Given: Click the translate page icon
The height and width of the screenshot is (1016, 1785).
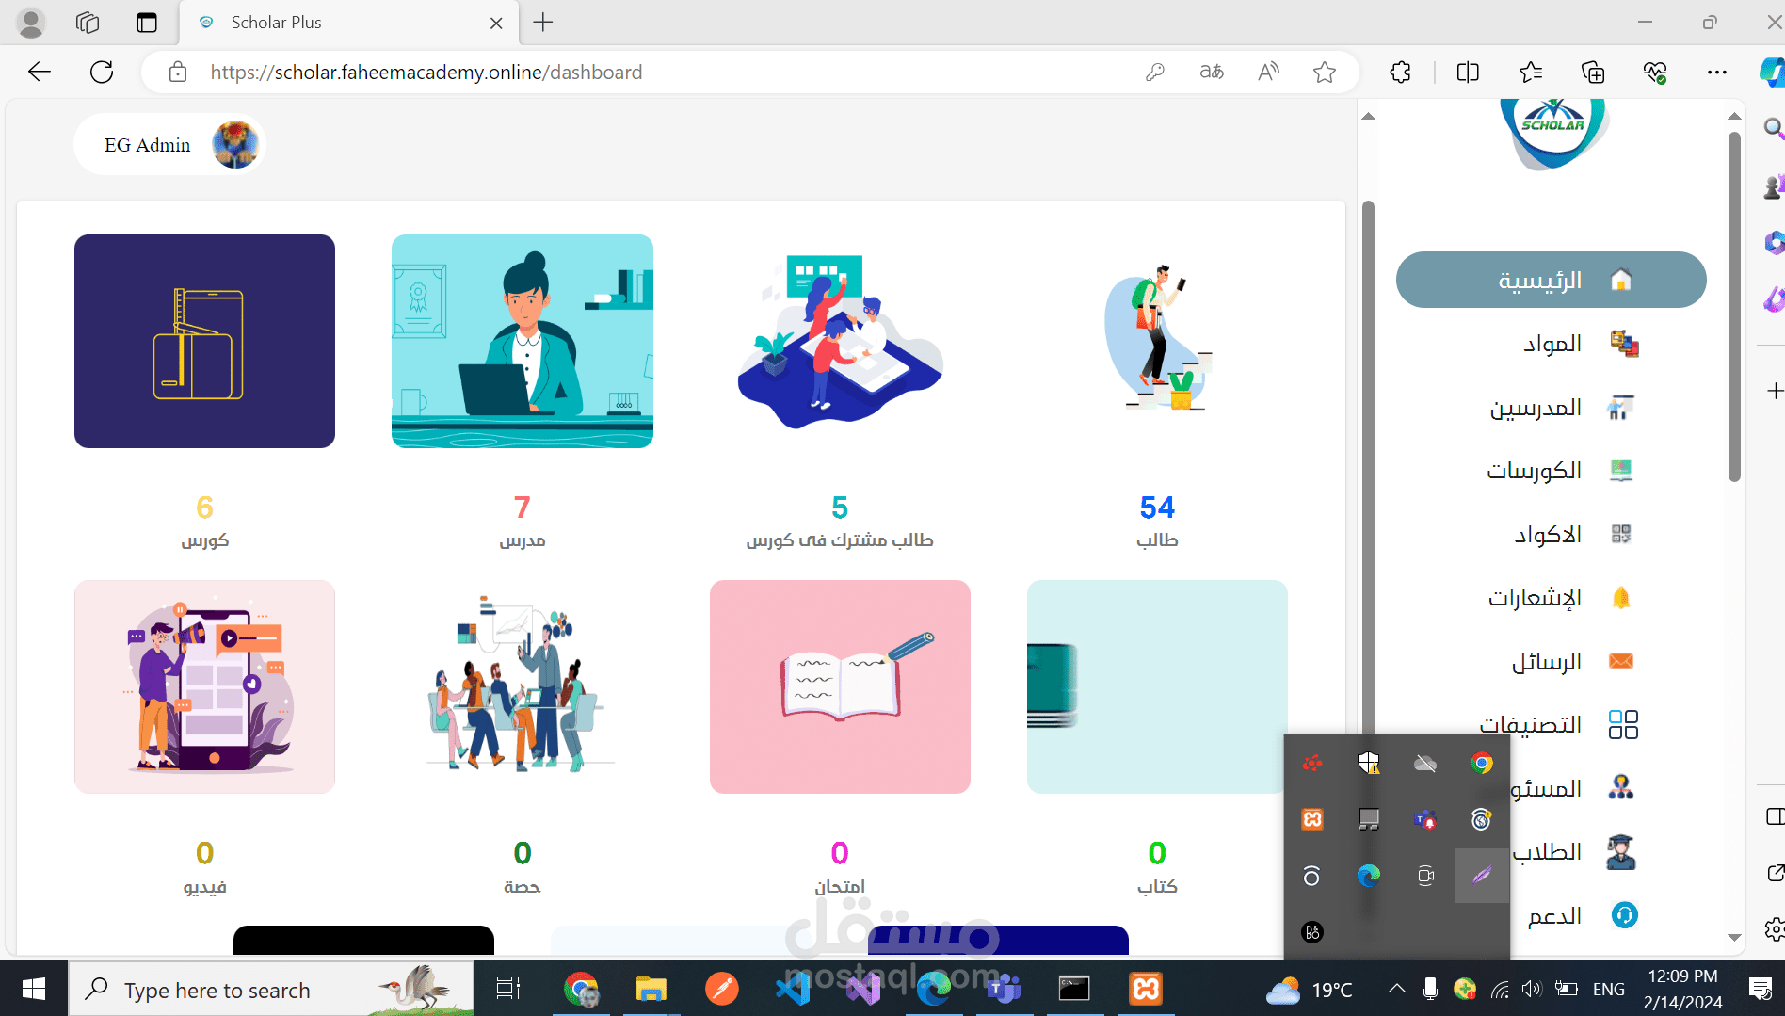Looking at the screenshot, I should (x=1212, y=72).
